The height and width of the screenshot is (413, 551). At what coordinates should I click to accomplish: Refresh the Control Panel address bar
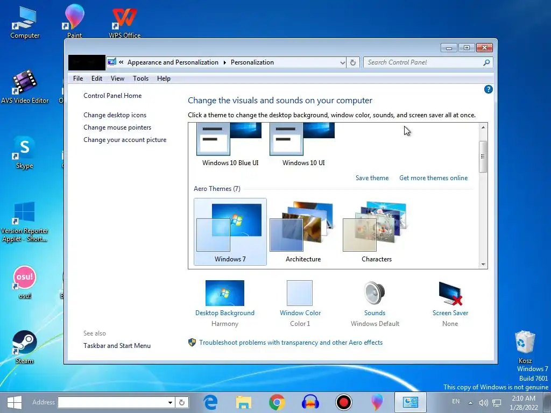click(x=353, y=62)
